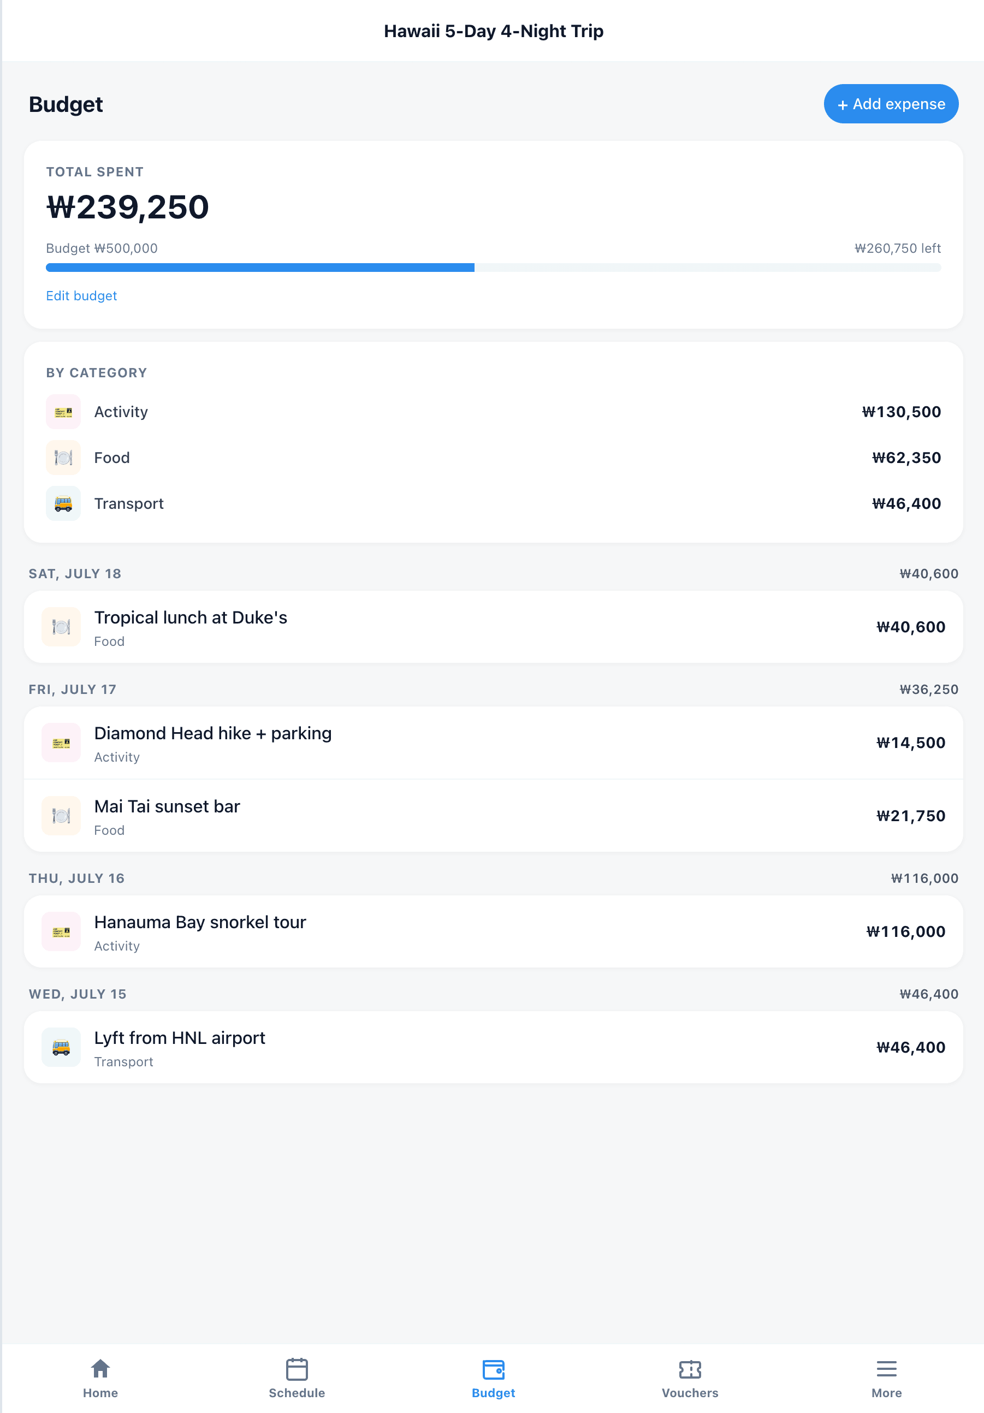Open the Edit budget link
Screen dimensions: 984x1413
(x=81, y=296)
